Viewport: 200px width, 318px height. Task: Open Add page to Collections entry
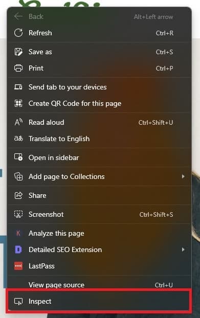click(99, 176)
